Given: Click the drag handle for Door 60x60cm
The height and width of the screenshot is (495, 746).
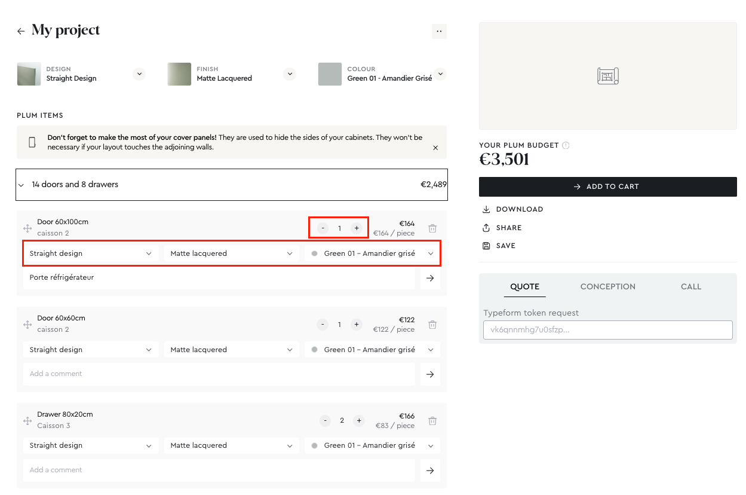Looking at the screenshot, I should coord(27,324).
